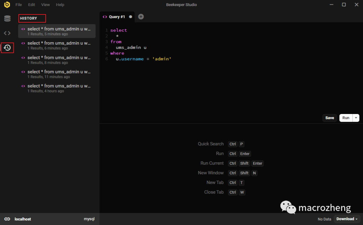Minimize the Beekeeper Studio window
363x225 pixels.
pyautogui.click(x=331, y=5)
